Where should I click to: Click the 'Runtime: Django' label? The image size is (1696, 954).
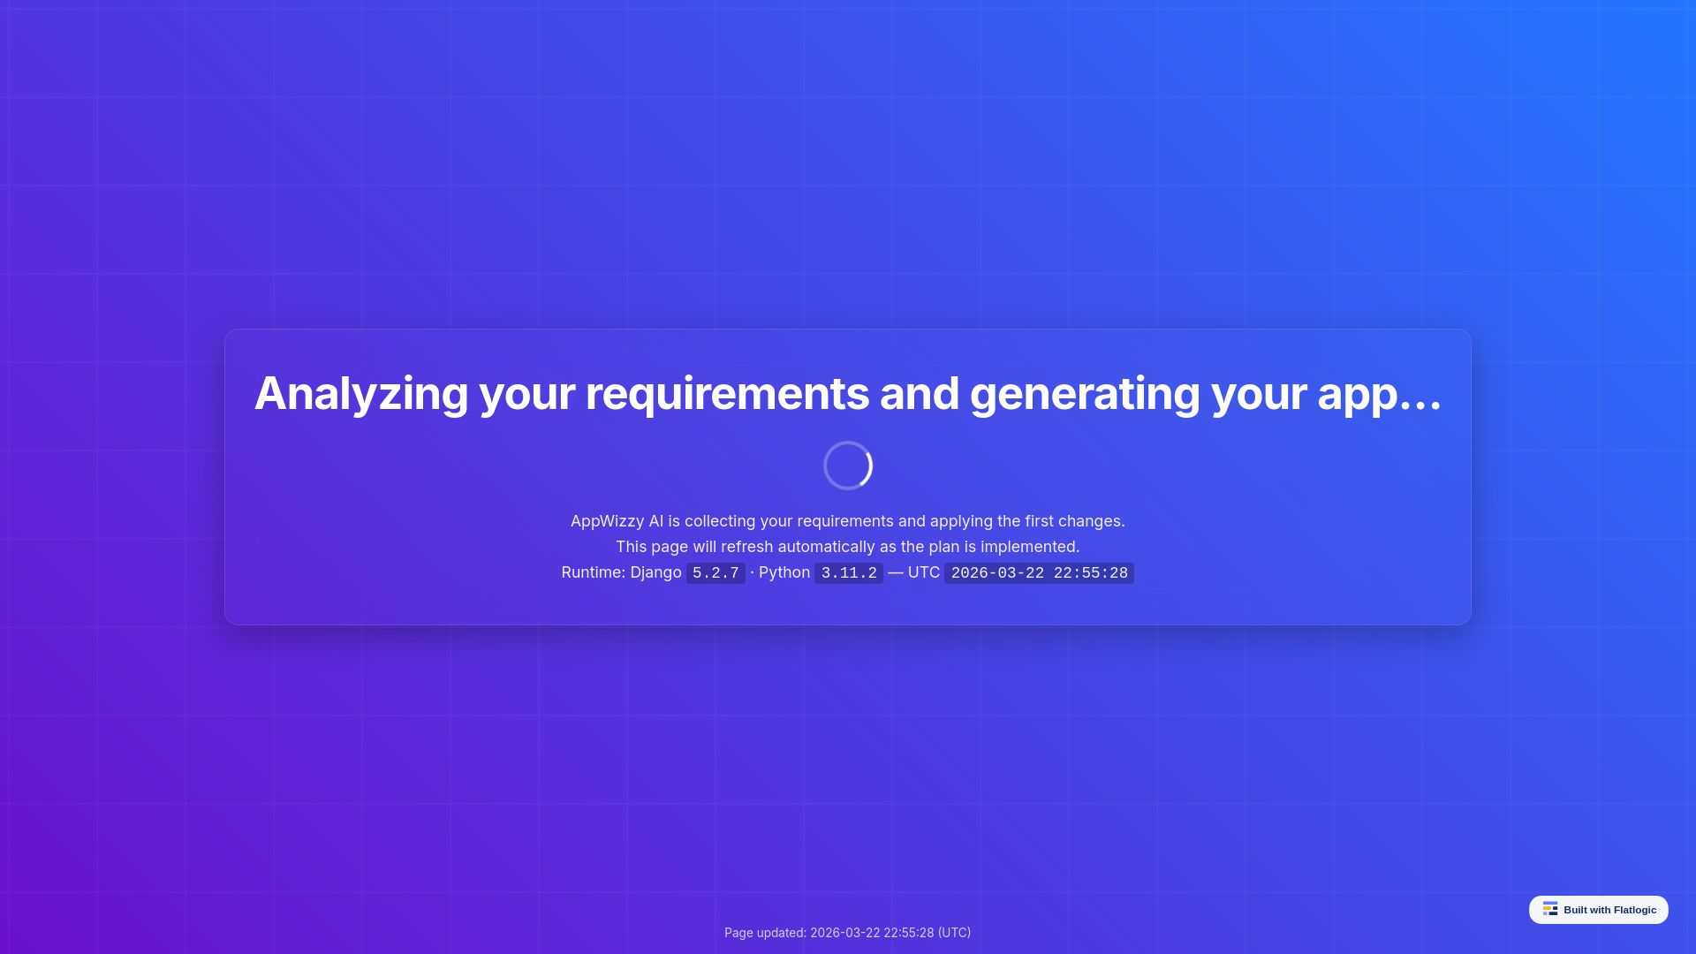pyautogui.click(x=621, y=572)
